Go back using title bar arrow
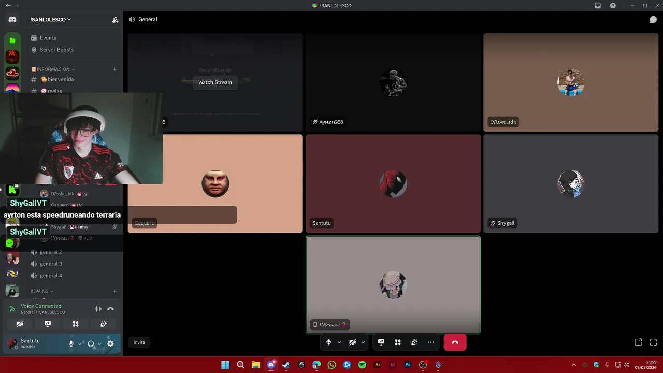Image resolution: width=663 pixels, height=373 pixels. click(x=8, y=6)
